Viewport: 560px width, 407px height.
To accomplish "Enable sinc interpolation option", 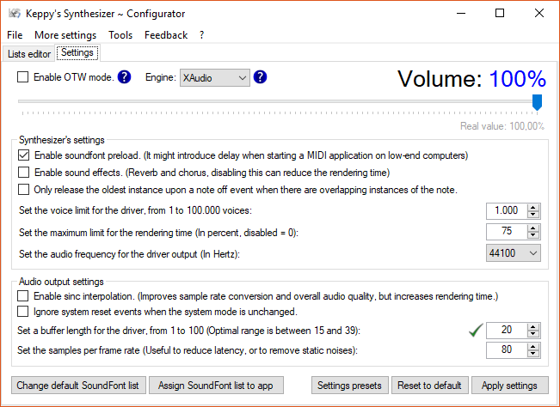I will [x=23, y=295].
